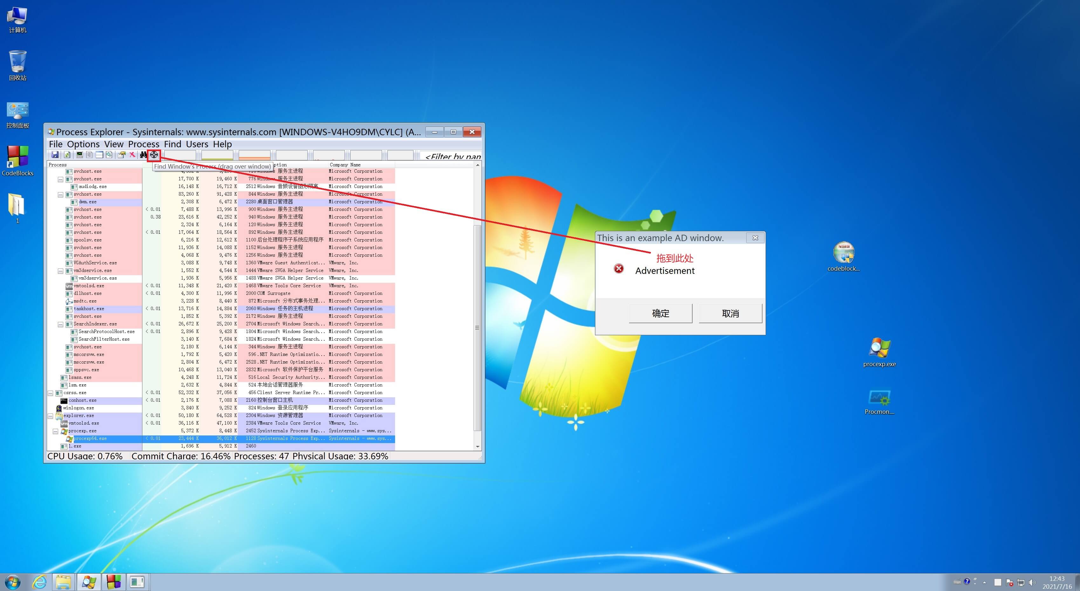
Task: Open the Options menu
Action: [83, 144]
